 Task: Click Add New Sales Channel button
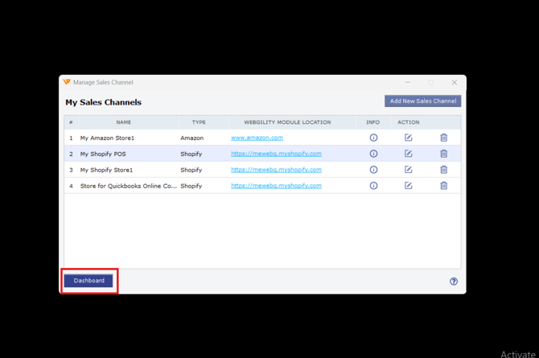[x=422, y=101]
